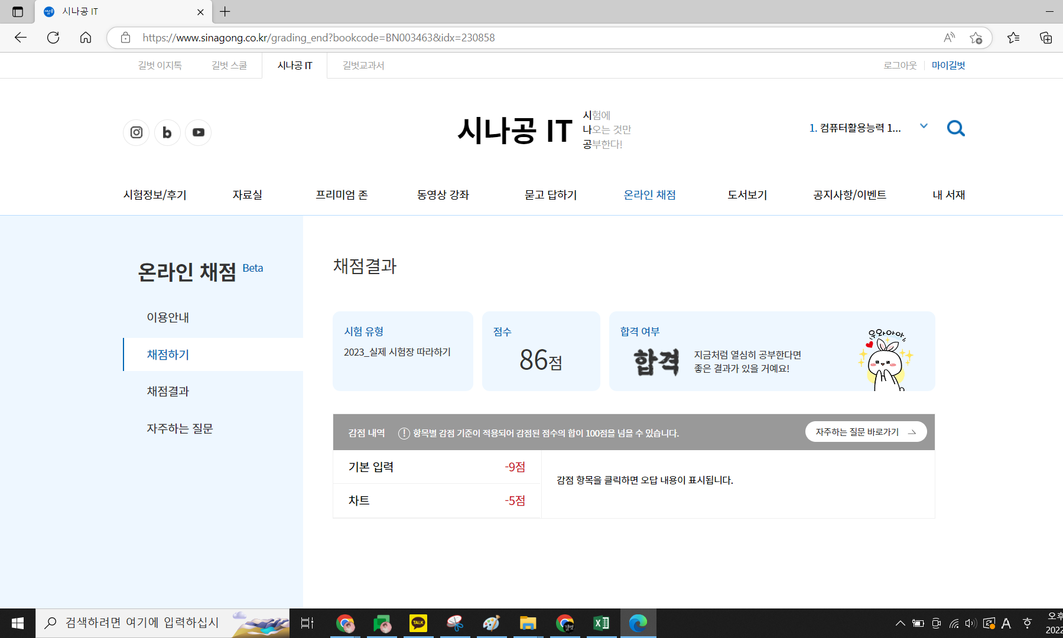Launch KakaoTalk from the taskbar
This screenshot has width=1063, height=638.
[418, 623]
